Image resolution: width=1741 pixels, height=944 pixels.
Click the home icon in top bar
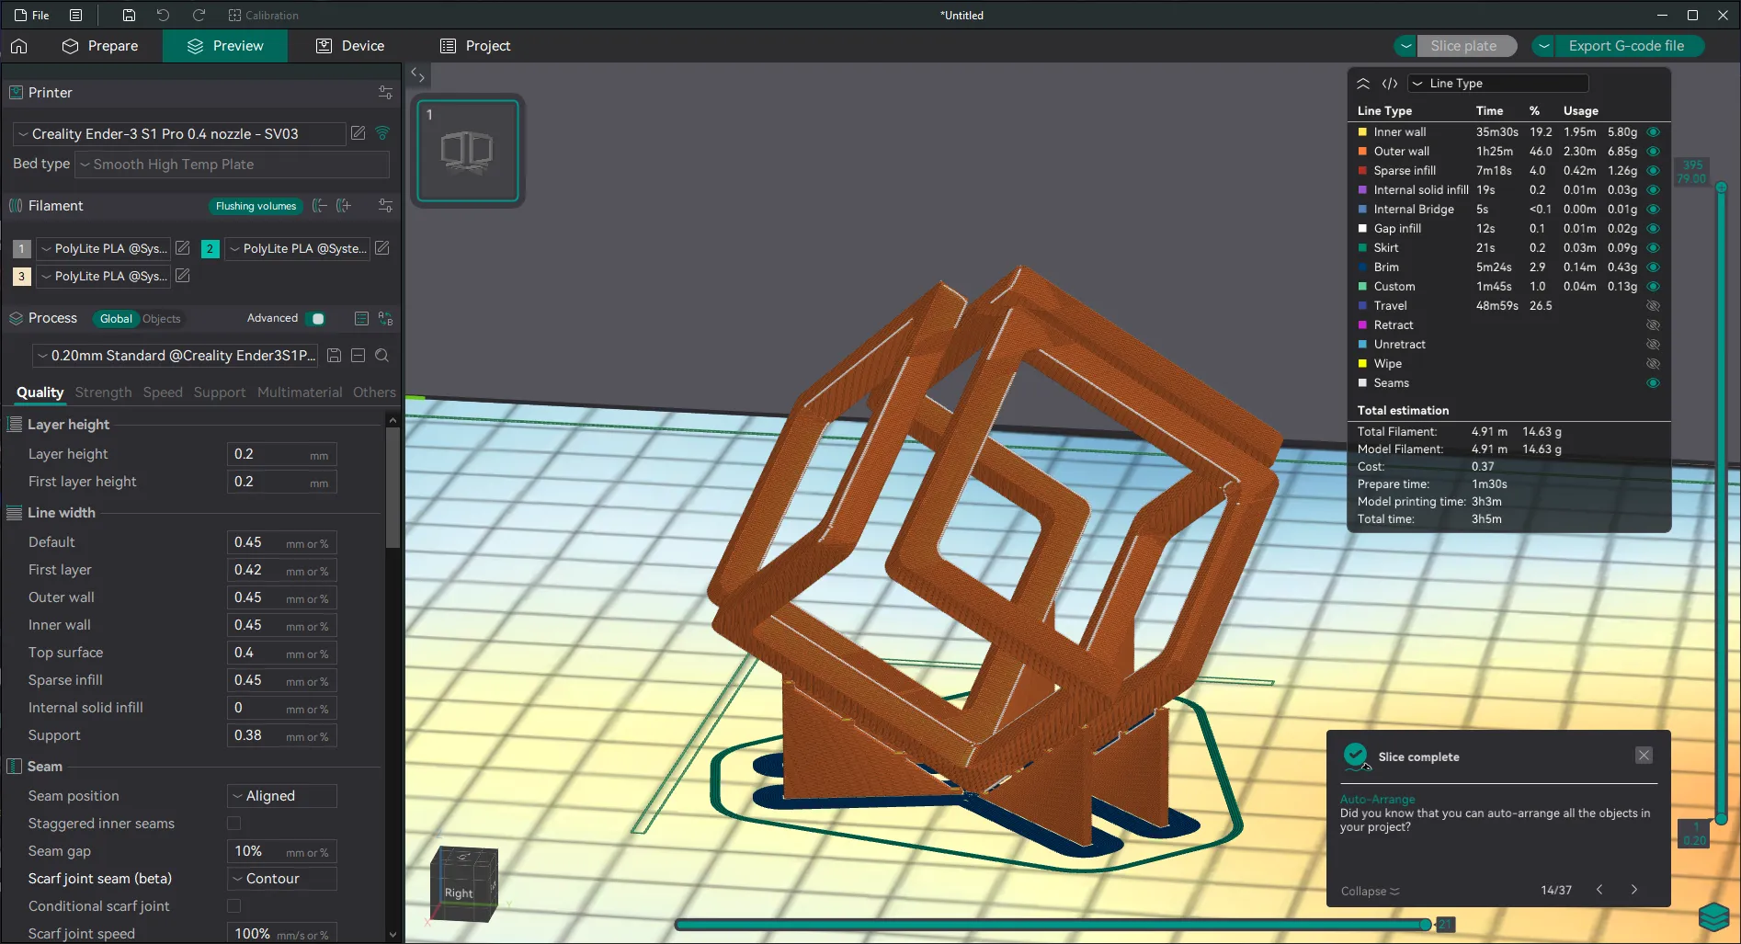pyautogui.click(x=19, y=46)
